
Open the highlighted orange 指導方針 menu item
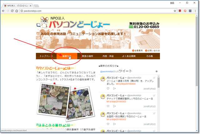(x=67, y=56)
